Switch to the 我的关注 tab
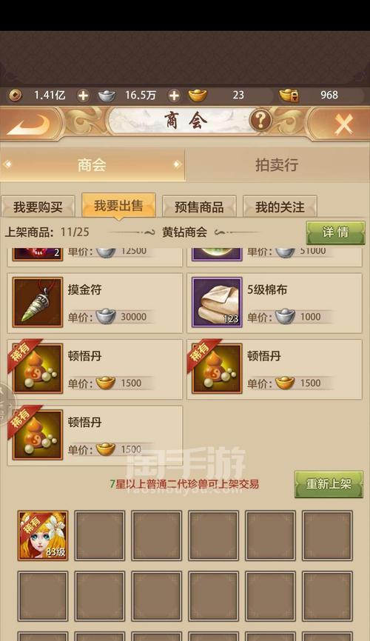 [280, 207]
